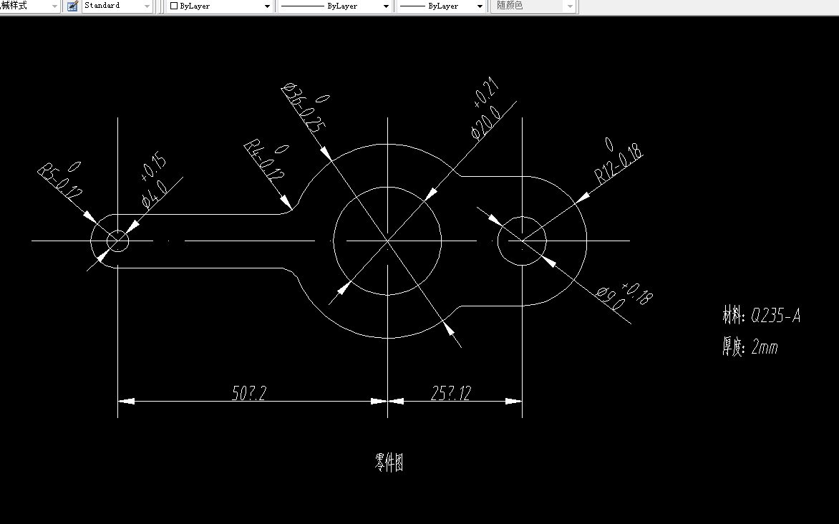Select the Φ20 +0.21 diameter dimension text
The height and width of the screenshot is (524, 839).
[486, 109]
